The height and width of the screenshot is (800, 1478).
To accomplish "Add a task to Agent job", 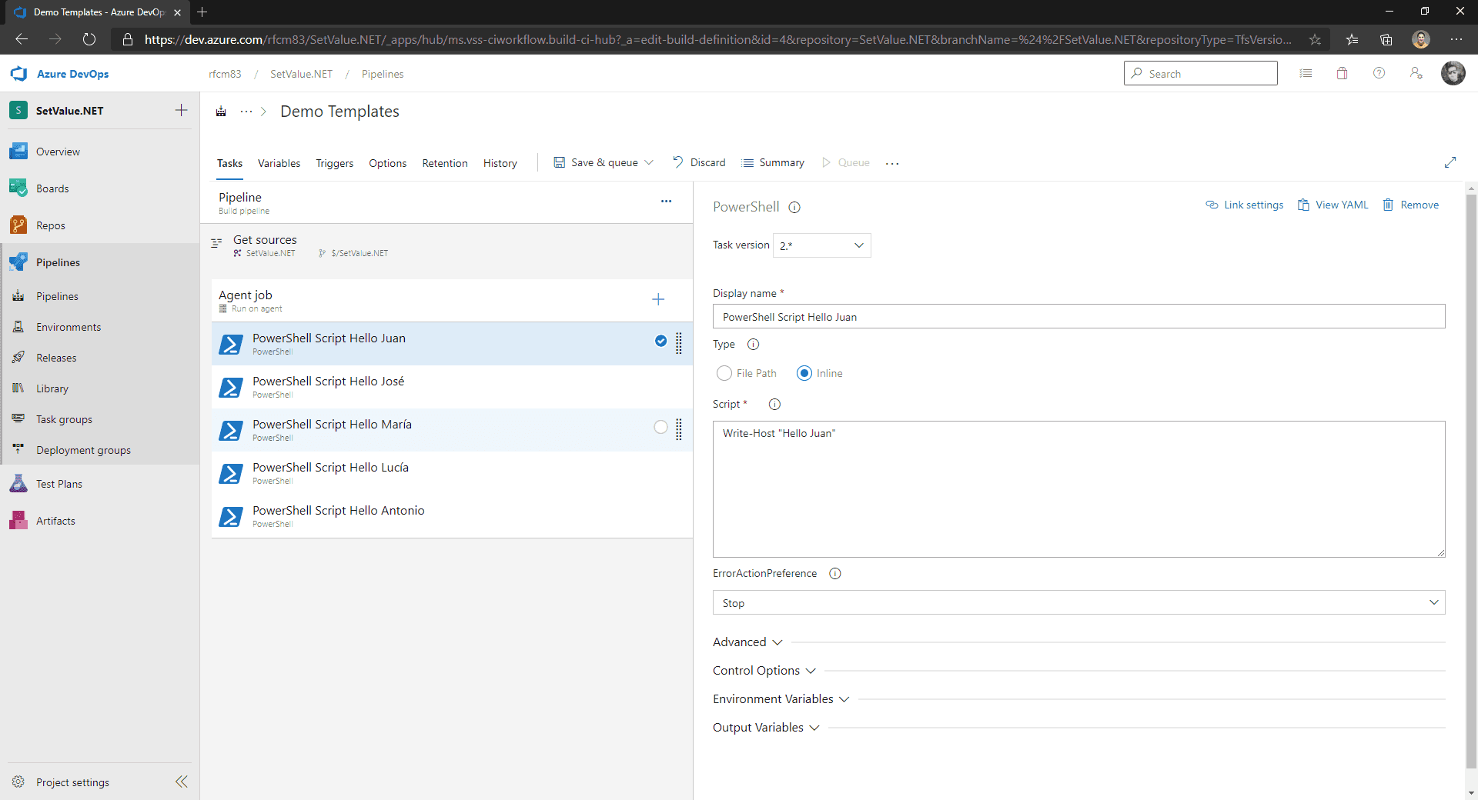I will 658,299.
